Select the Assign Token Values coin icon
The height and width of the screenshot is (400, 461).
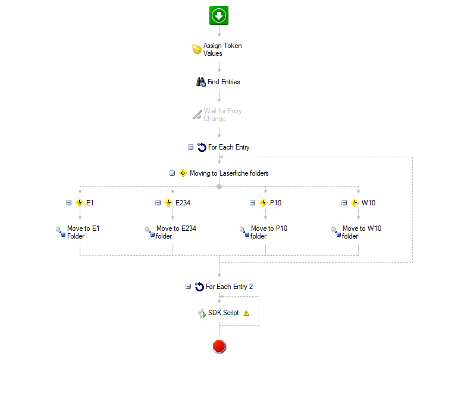tap(197, 49)
